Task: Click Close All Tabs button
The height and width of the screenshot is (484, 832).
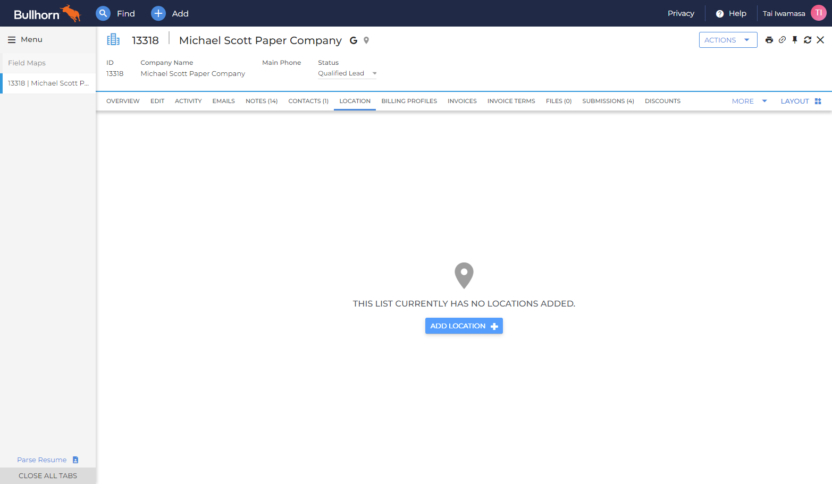Action: coord(48,475)
